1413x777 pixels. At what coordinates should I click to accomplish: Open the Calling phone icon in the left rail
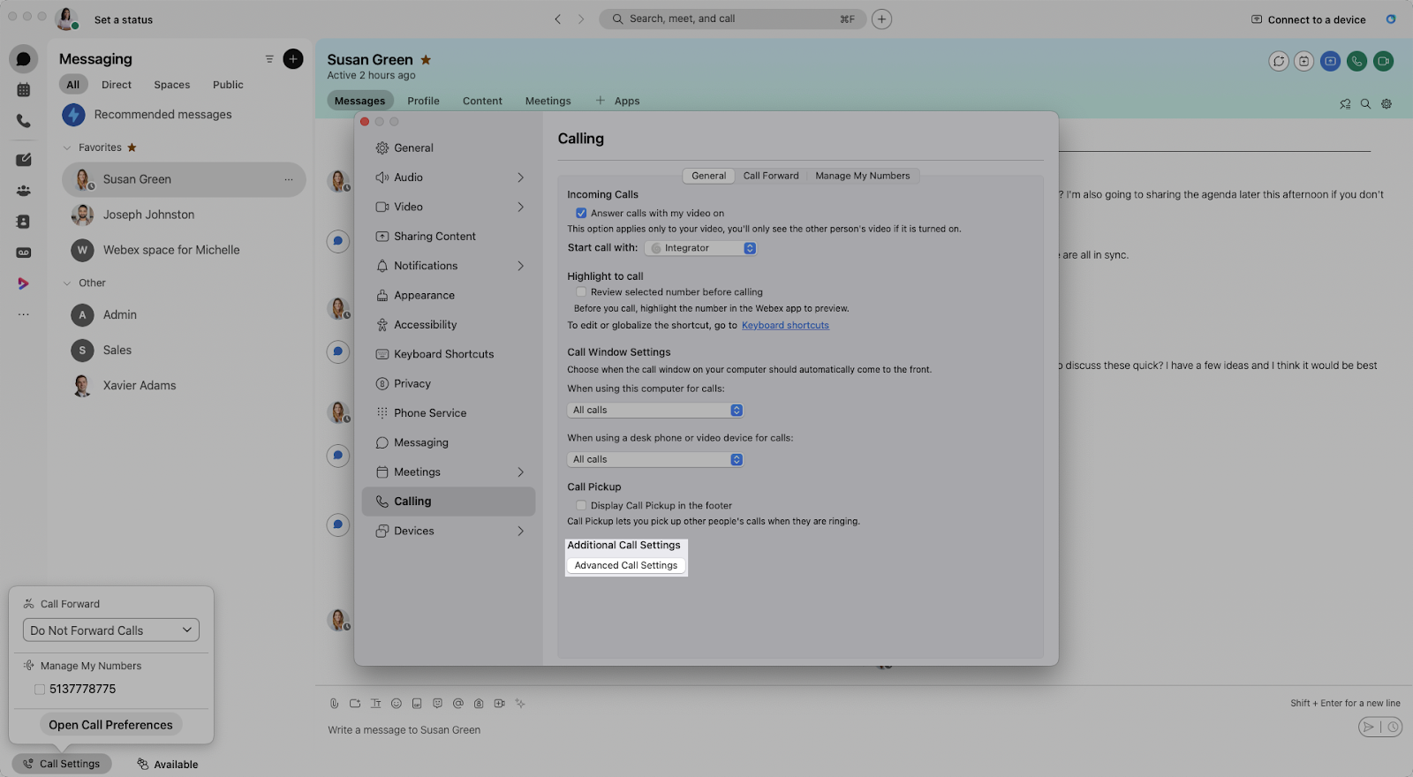(24, 121)
